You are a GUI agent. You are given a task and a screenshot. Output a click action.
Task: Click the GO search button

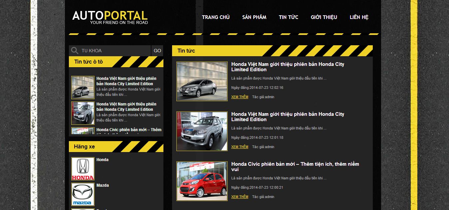[157, 51]
